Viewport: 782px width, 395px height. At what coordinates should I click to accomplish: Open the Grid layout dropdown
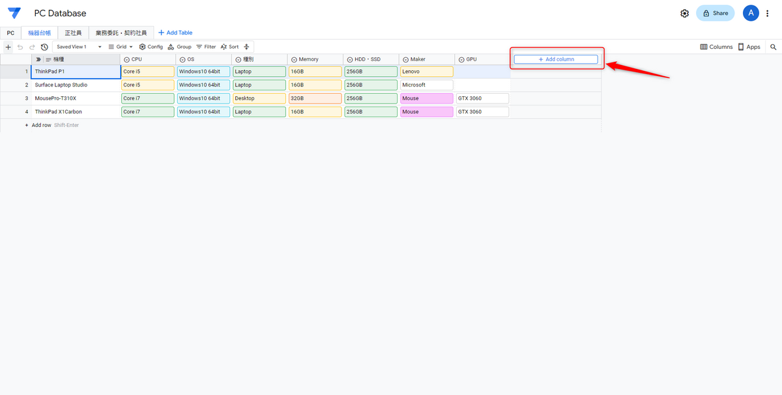(121, 47)
